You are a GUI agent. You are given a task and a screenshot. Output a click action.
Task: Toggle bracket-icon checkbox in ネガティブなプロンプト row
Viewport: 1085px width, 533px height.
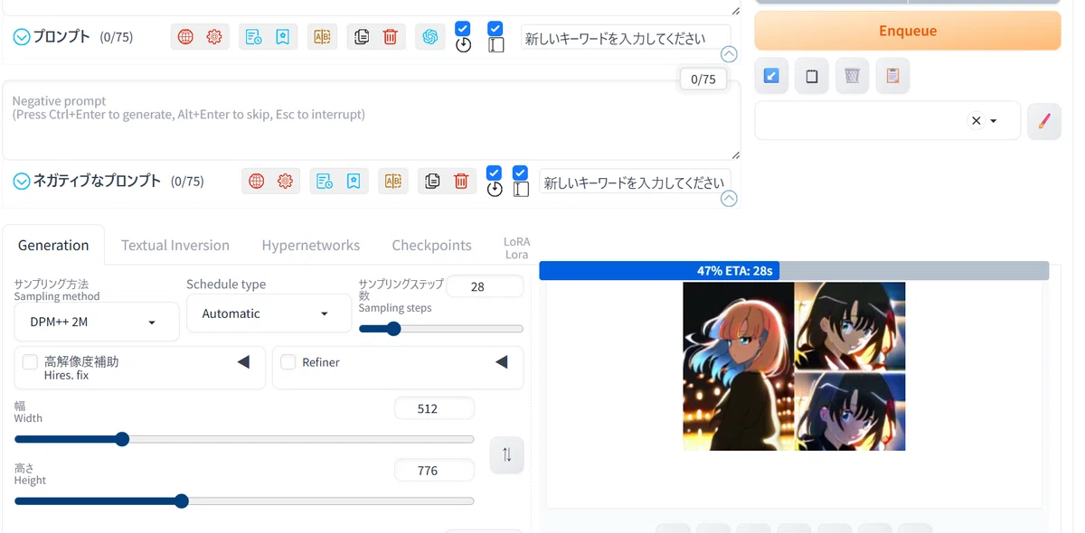point(520,173)
